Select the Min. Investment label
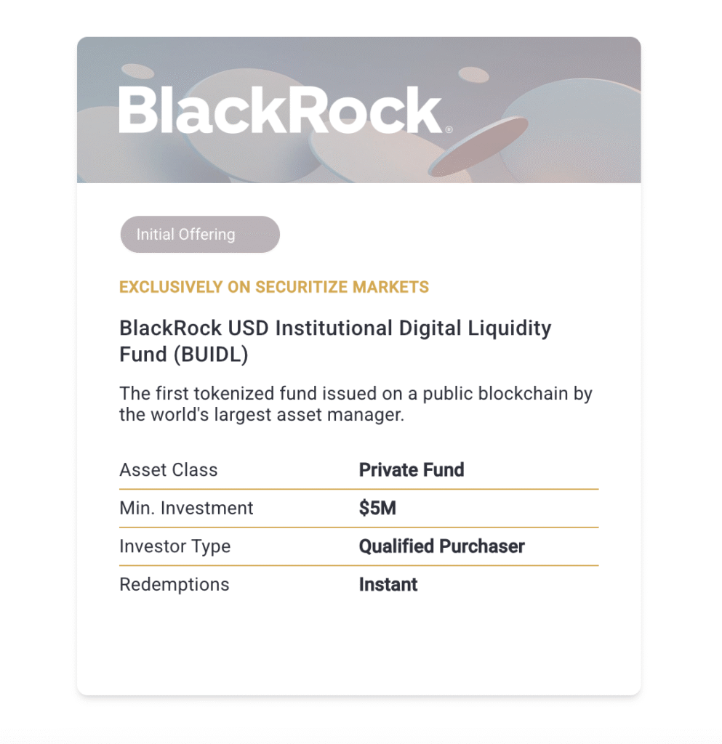Image resolution: width=722 pixels, height=744 pixels. point(186,508)
